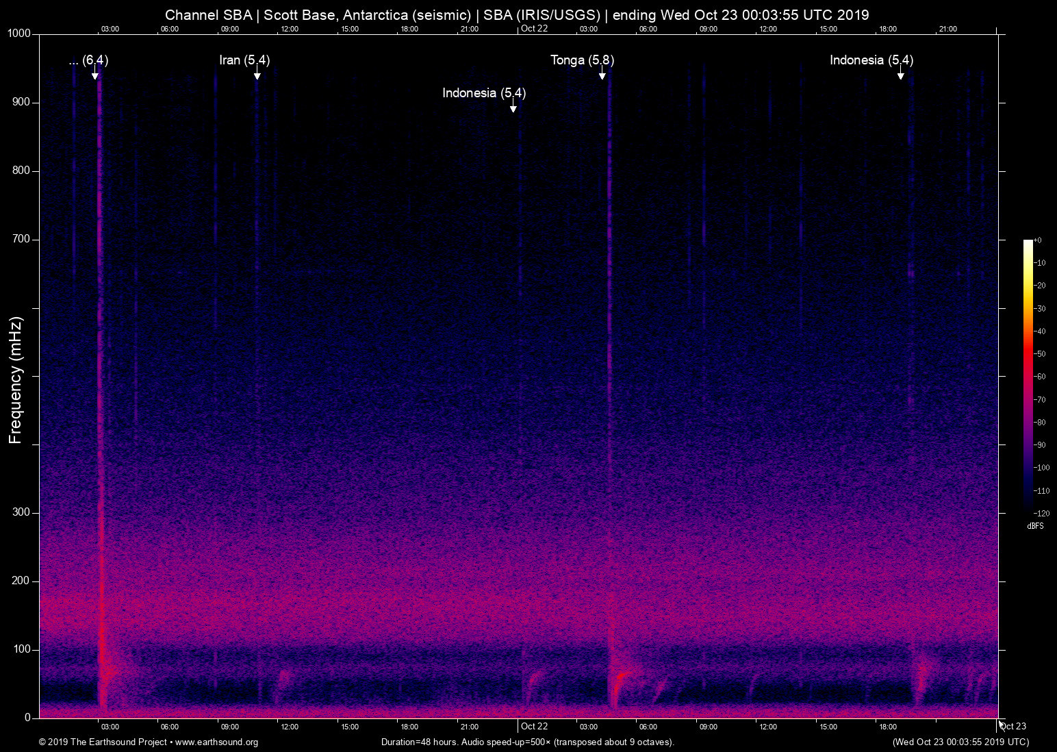Select the Oct 23 label at bottom right

point(1013,726)
